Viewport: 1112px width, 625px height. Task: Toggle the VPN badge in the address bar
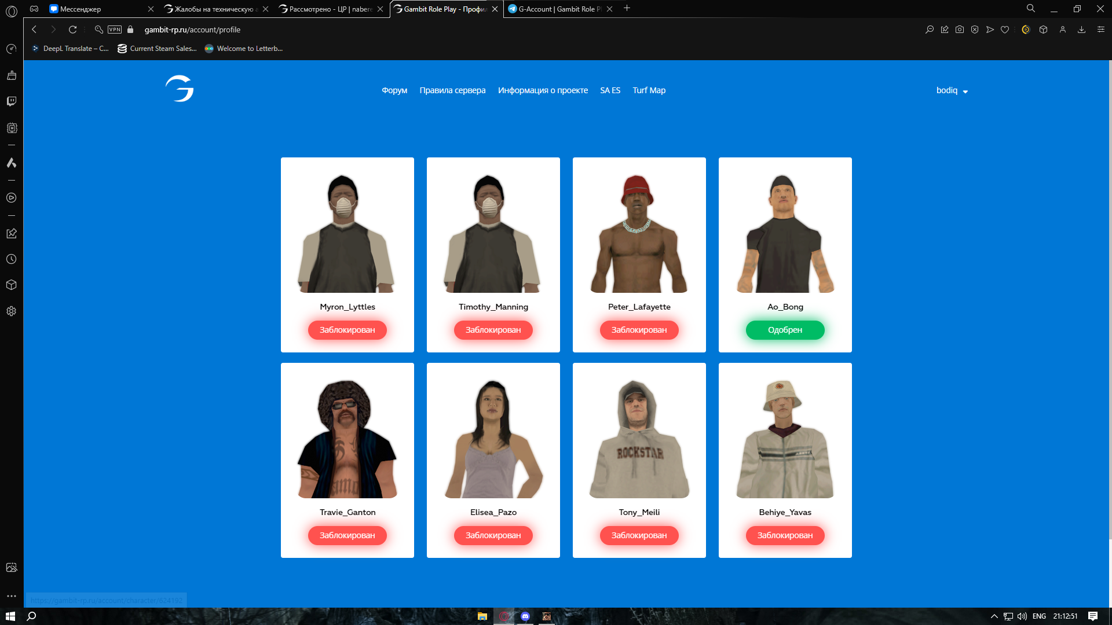tap(115, 30)
